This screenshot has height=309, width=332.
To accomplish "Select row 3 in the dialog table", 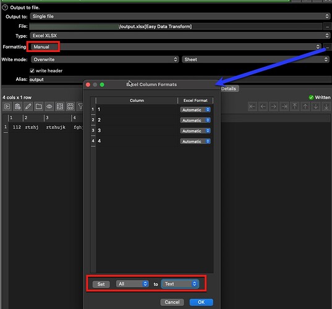I will click(93, 130).
